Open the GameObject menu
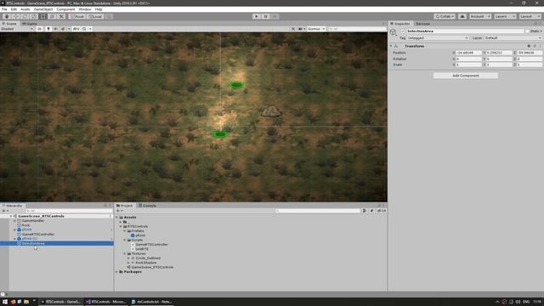544x306 pixels. tap(43, 9)
